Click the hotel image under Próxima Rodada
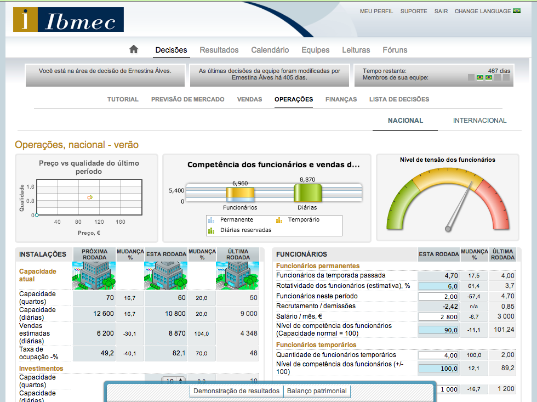This screenshot has height=402, width=537. [x=94, y=275]
